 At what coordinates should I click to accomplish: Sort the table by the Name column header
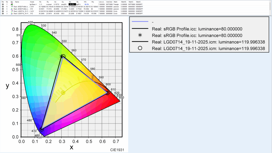coord(17,2)
